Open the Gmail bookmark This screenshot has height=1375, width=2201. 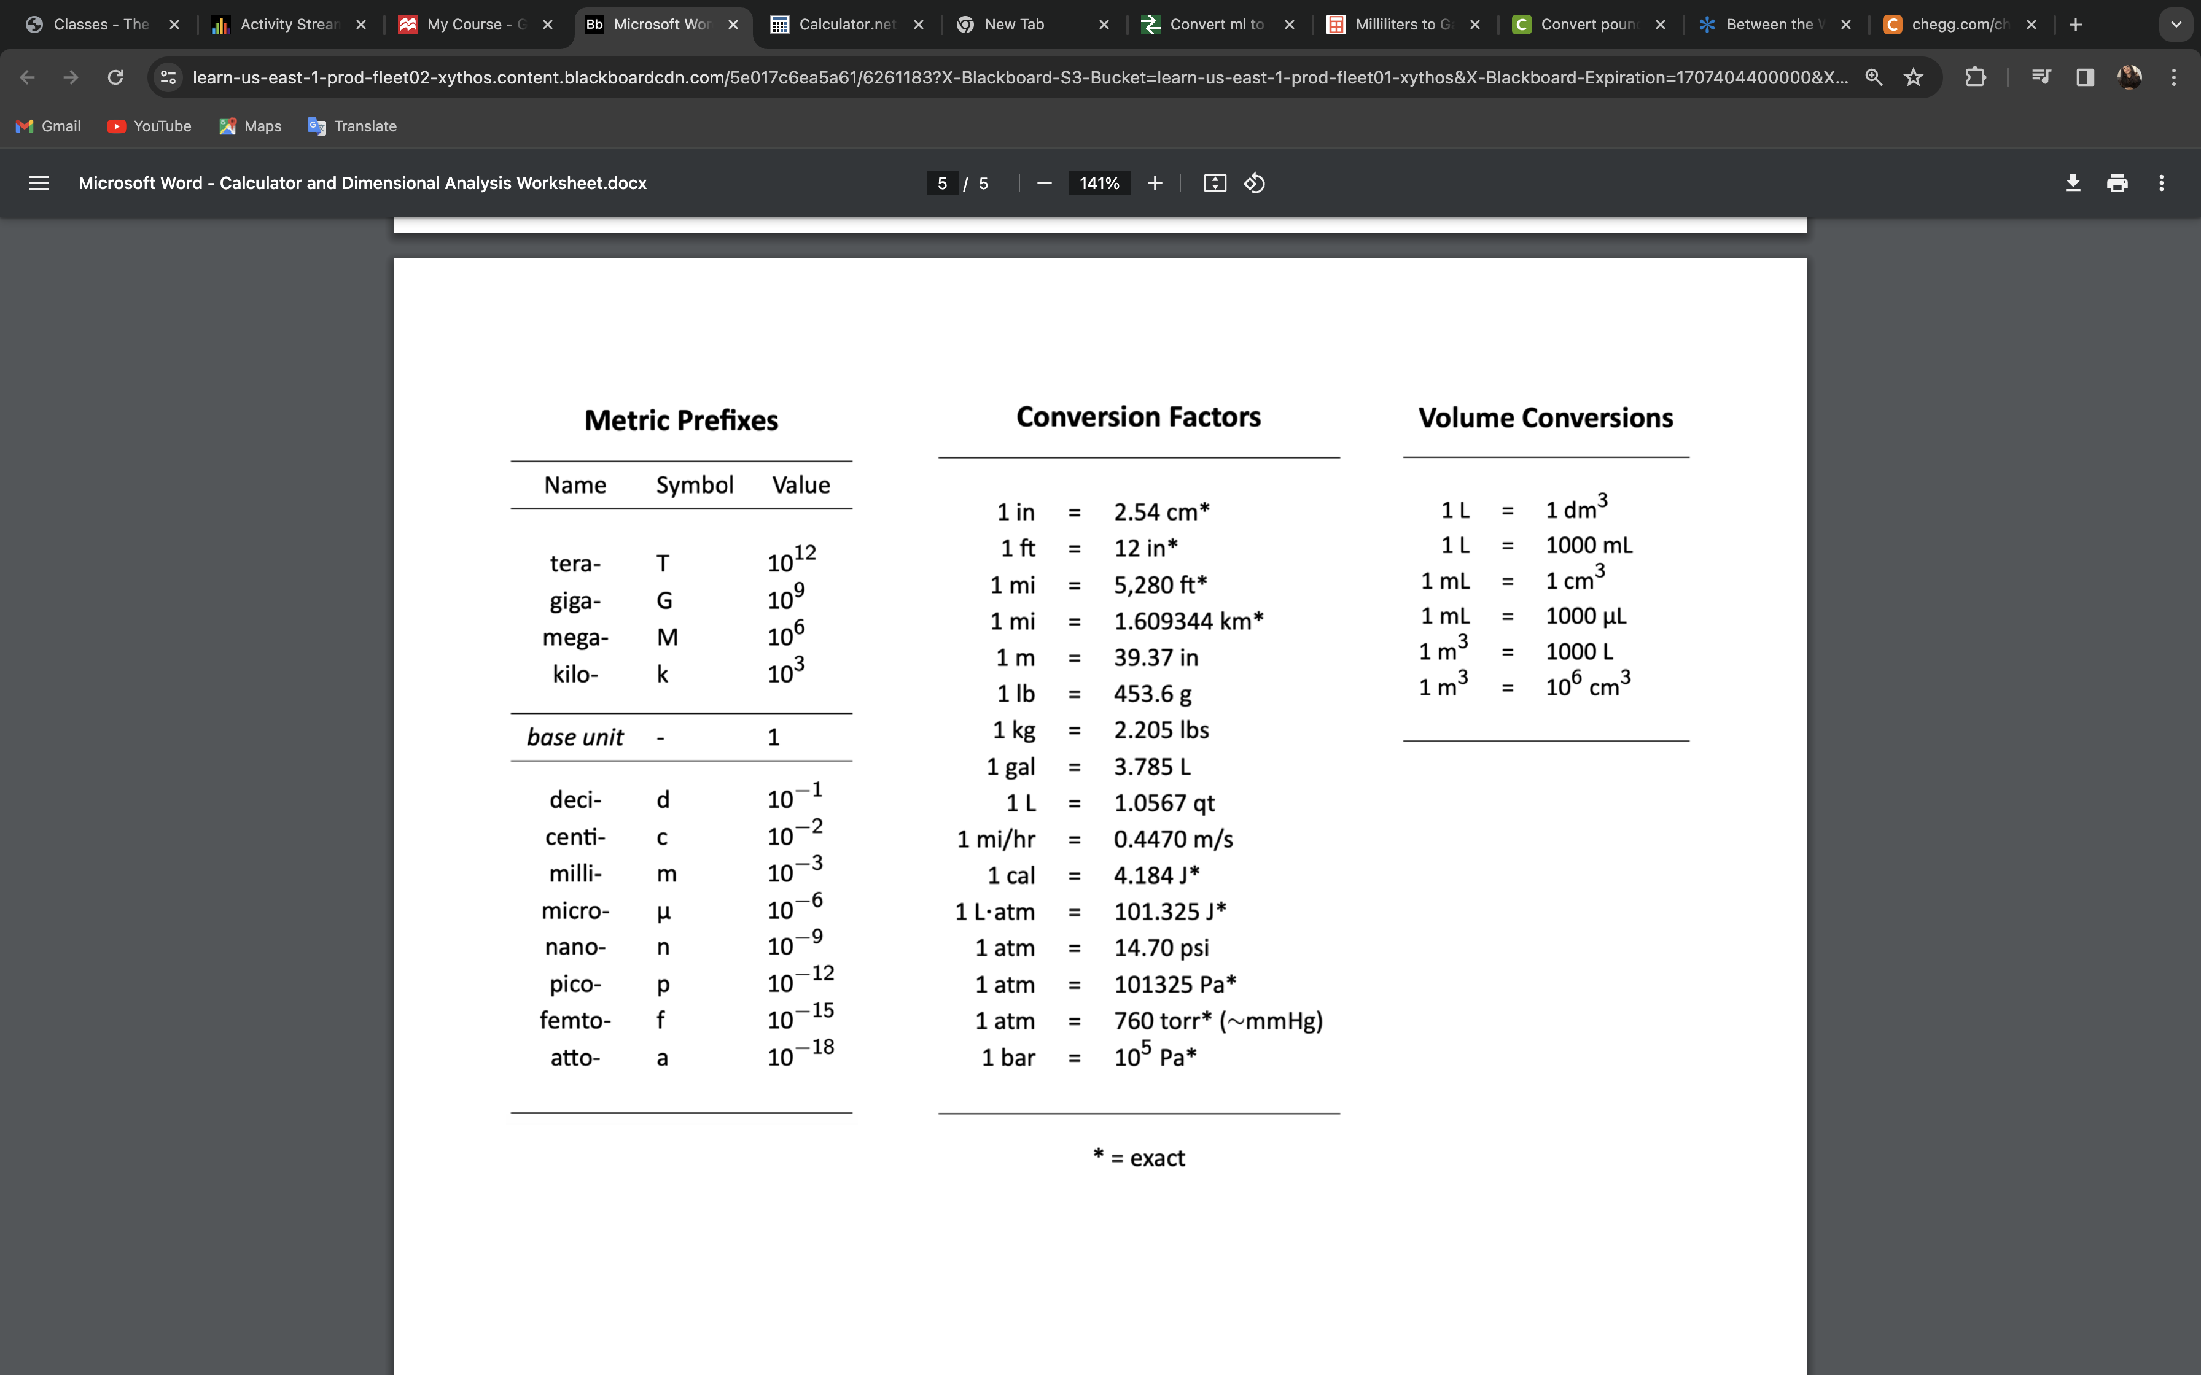pyautogui.click(x=47, y=126)
